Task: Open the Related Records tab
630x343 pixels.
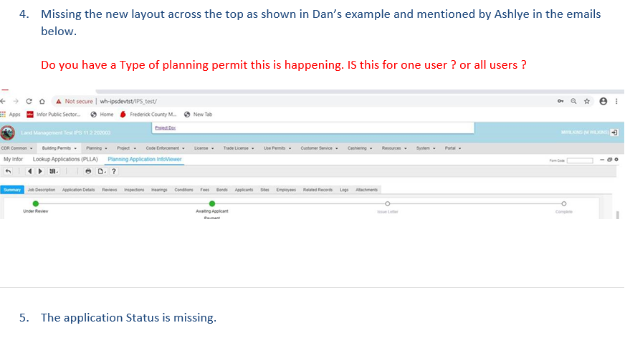Action: (x=318, y=190)
